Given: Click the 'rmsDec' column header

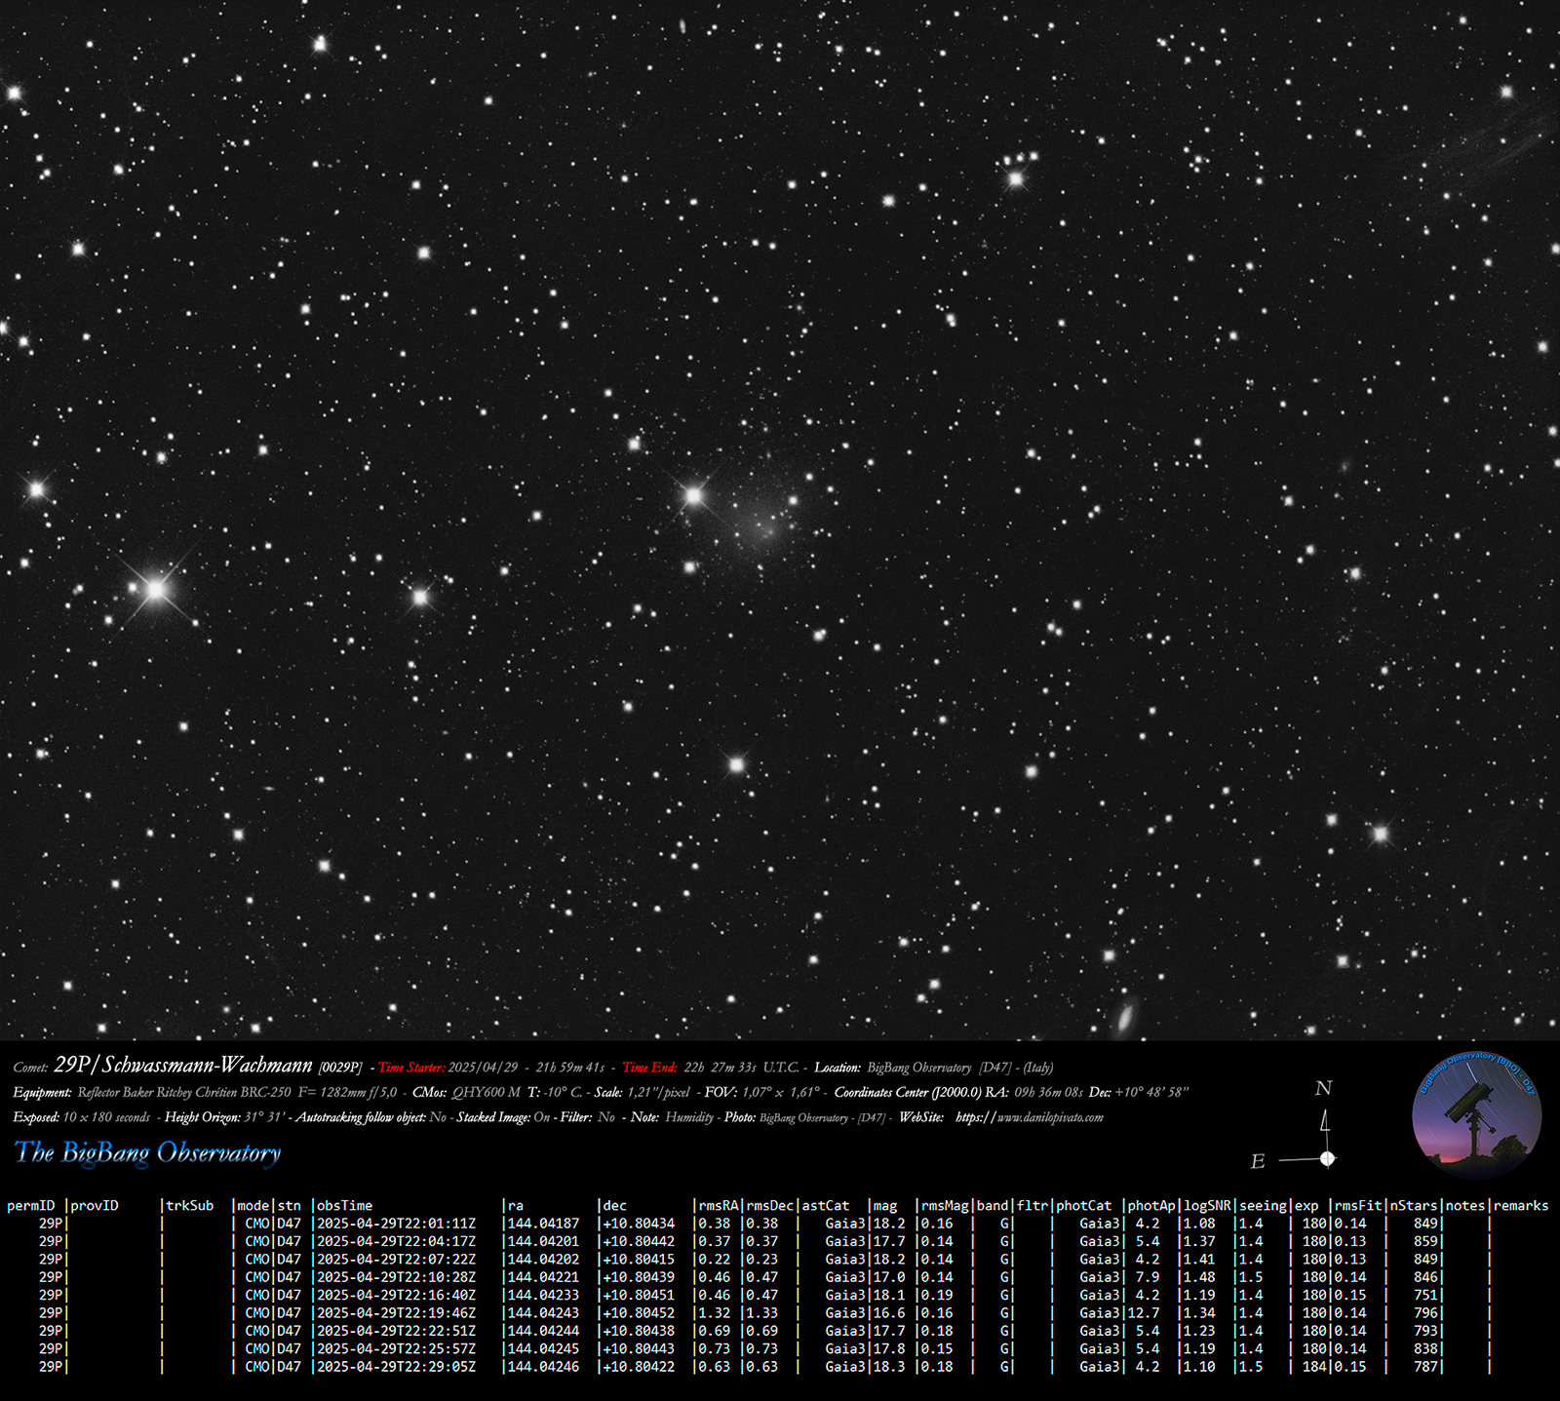Looking at the screenshot, I should tap(770, 1206).
